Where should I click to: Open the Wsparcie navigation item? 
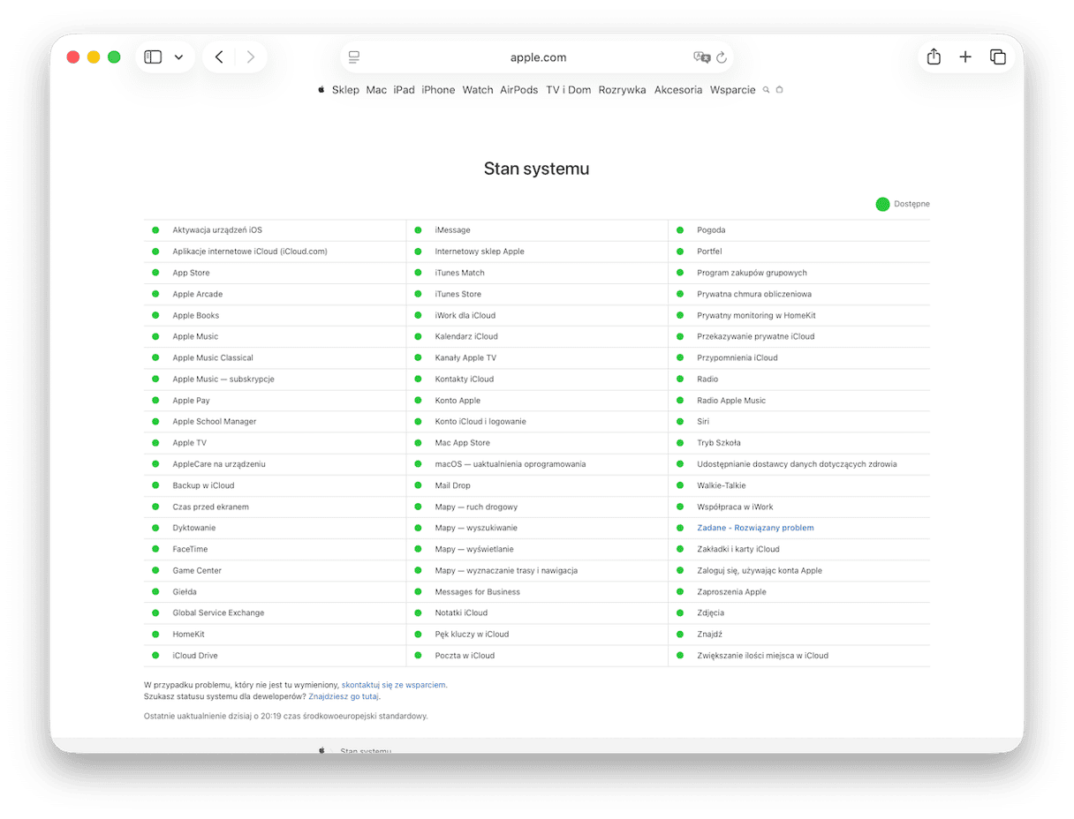(x=732, y=90)
